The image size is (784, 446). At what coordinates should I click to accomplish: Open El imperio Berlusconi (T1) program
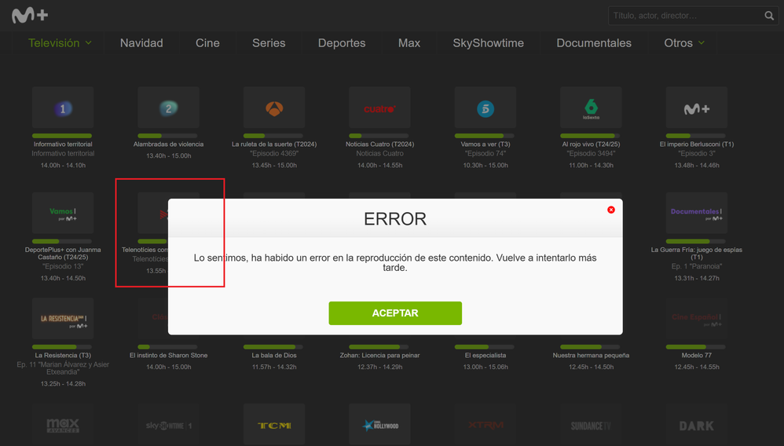(697, 144)
